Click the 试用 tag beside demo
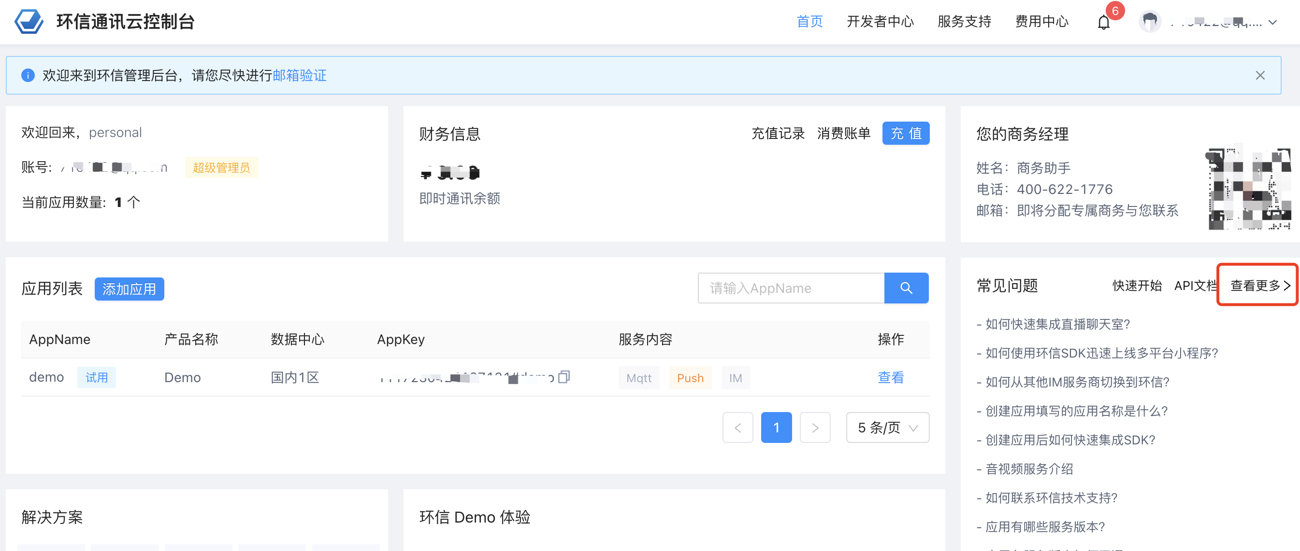The height and width of the screenshot is (551, 1300). click(96, 378)
